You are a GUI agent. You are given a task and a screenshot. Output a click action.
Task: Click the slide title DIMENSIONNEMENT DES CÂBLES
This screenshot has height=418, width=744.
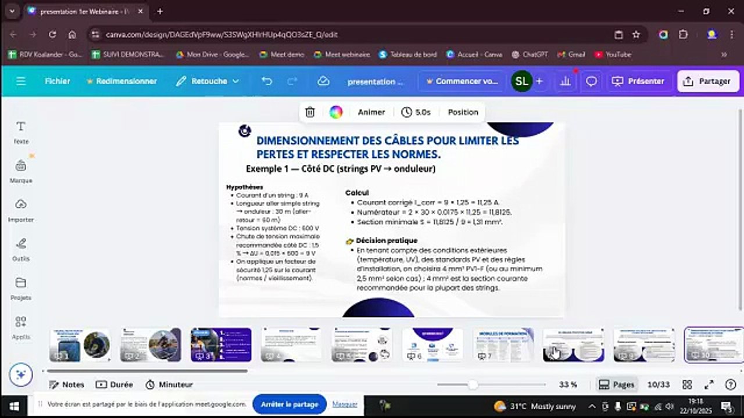(388, 147)
